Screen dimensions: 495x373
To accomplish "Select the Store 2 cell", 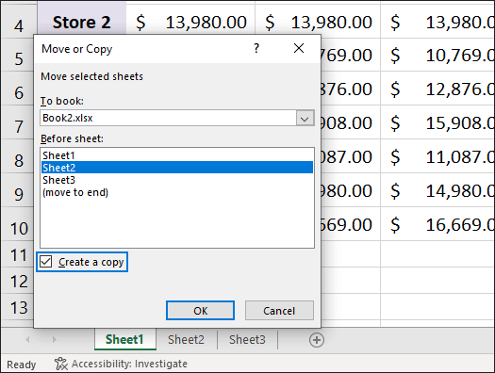I will [82, 21].
